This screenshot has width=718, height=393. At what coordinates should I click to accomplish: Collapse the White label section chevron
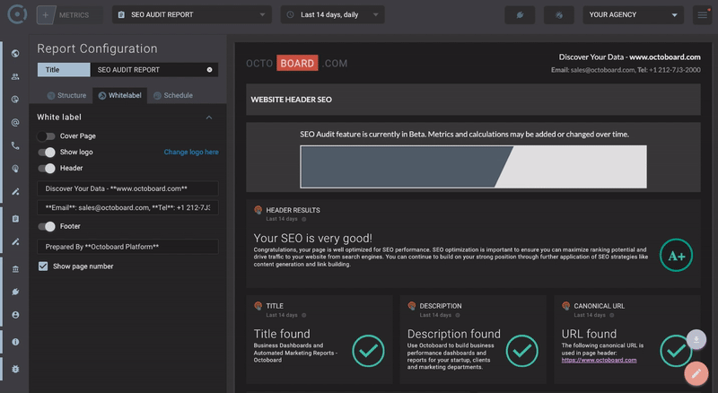pos(209,118)
